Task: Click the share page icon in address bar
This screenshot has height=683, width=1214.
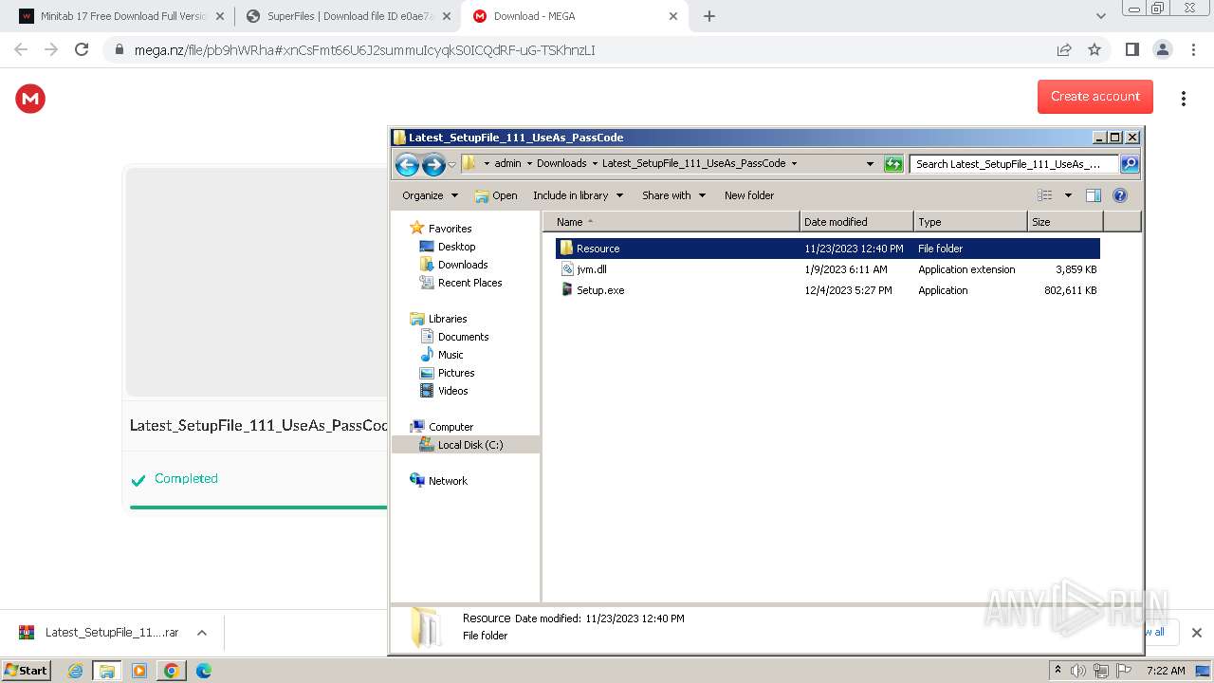Action: (1064, 49)
